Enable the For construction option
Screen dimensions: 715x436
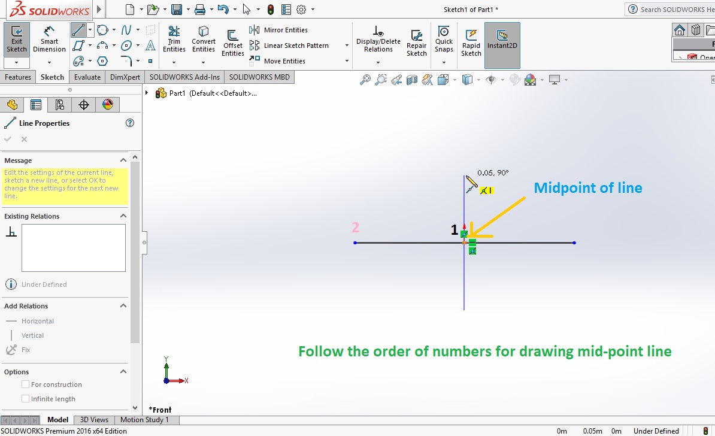coord(25,384)
